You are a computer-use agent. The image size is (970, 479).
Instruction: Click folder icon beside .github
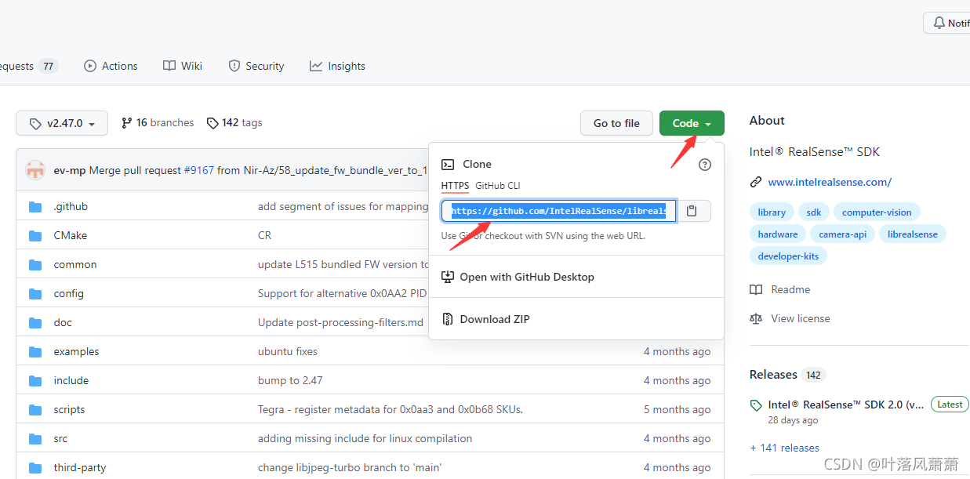pos(35,206)
